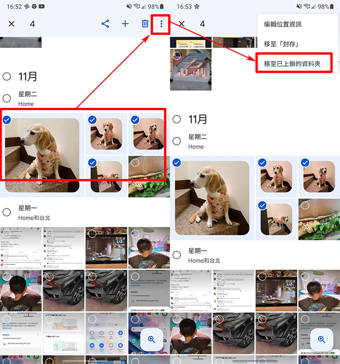Tap the magnifier zoom button in left screen

pyautogui.click(x=152, y=339)
